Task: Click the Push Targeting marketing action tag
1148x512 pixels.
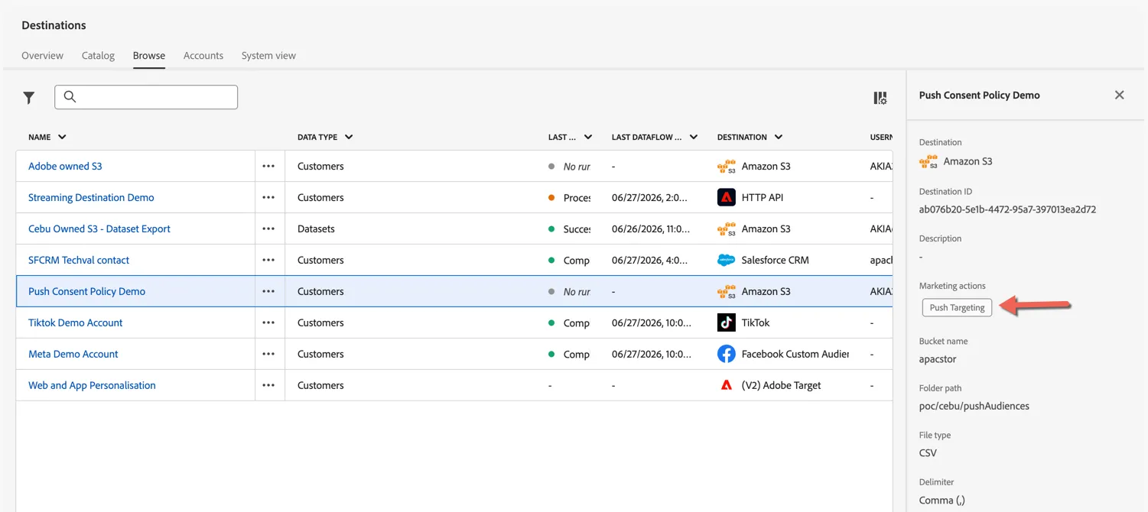Action: 957,307
